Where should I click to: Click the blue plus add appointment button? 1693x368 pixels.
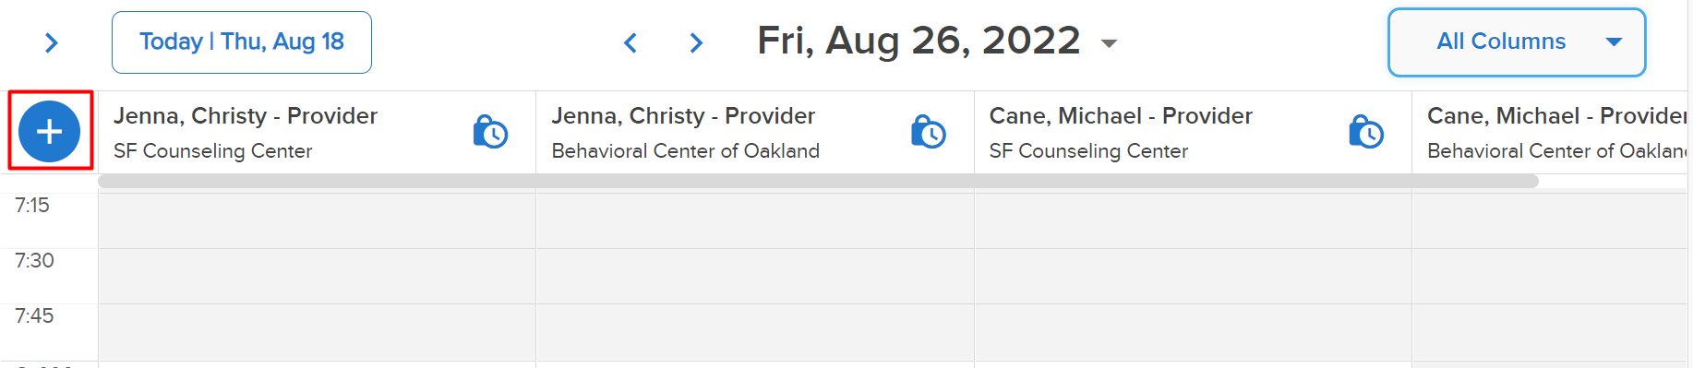point(50,132)
